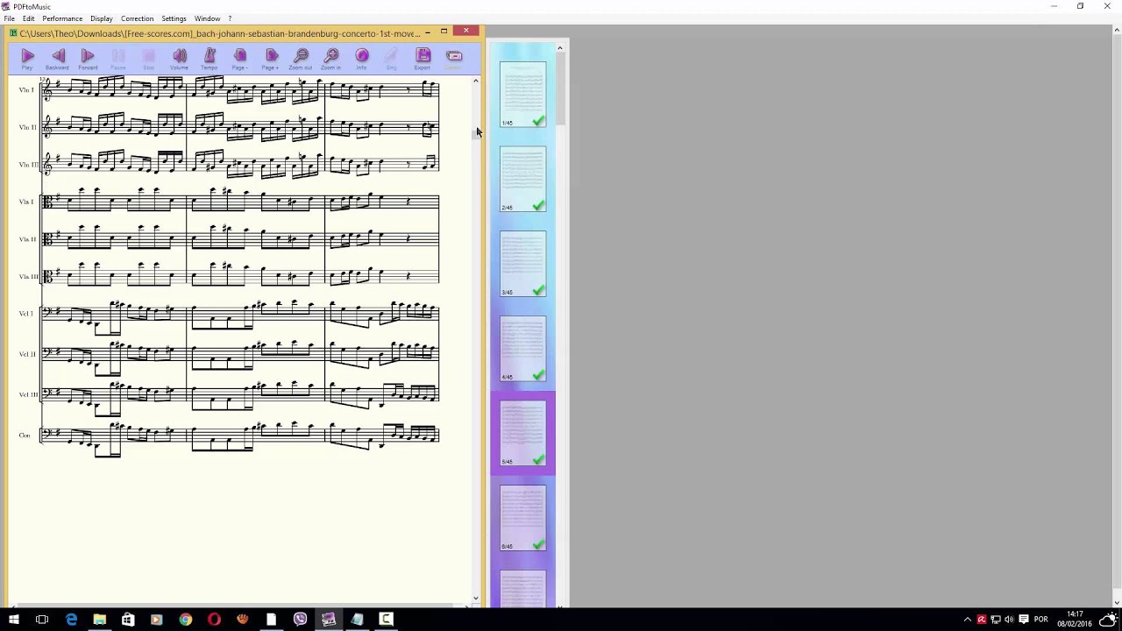Click the PDFtoMusic taskbar icon
1122x631 pixels.
(329, 620)
